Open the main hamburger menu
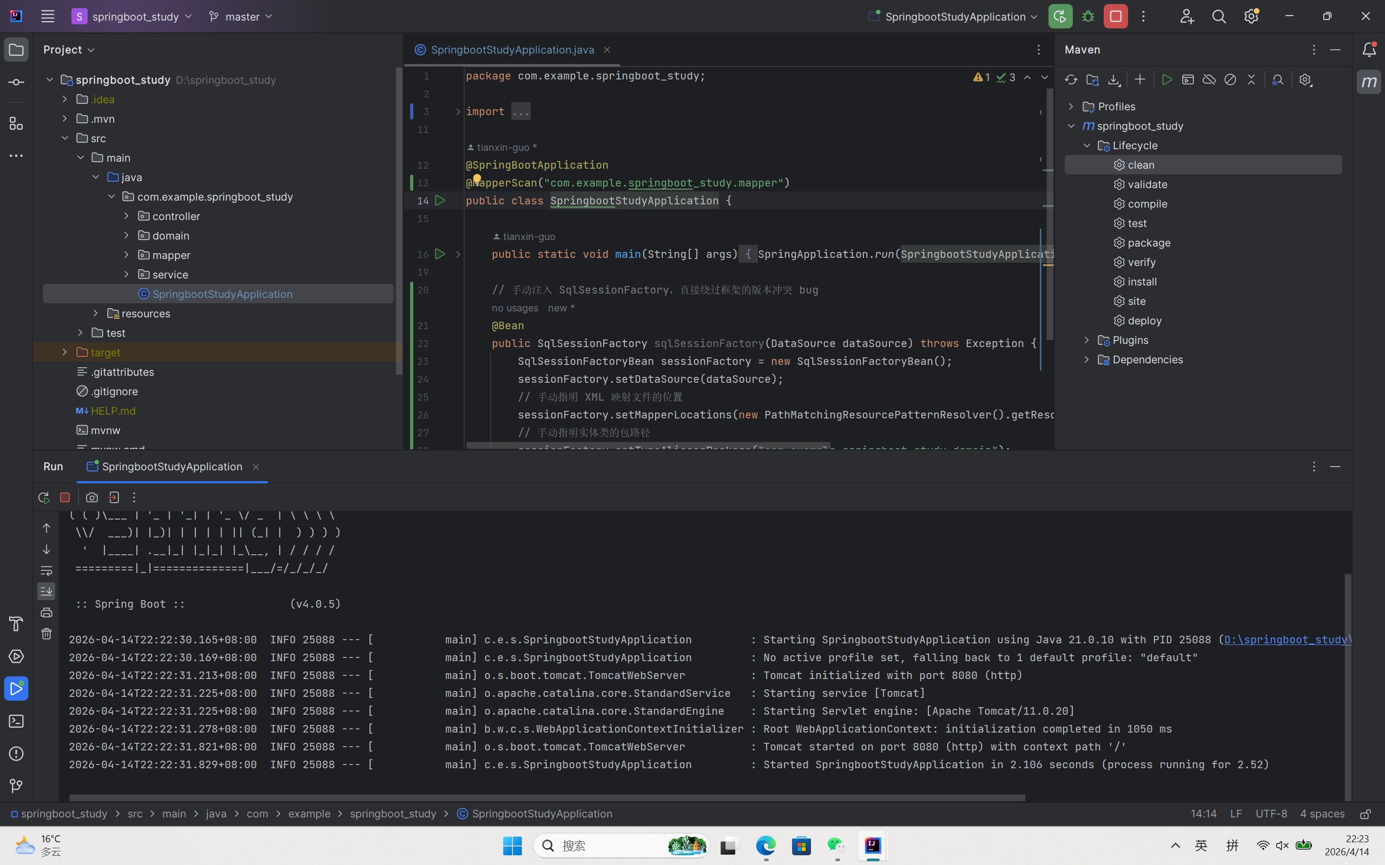The image size is (1385, 865). pyautogui.click(x=48, y=17)
